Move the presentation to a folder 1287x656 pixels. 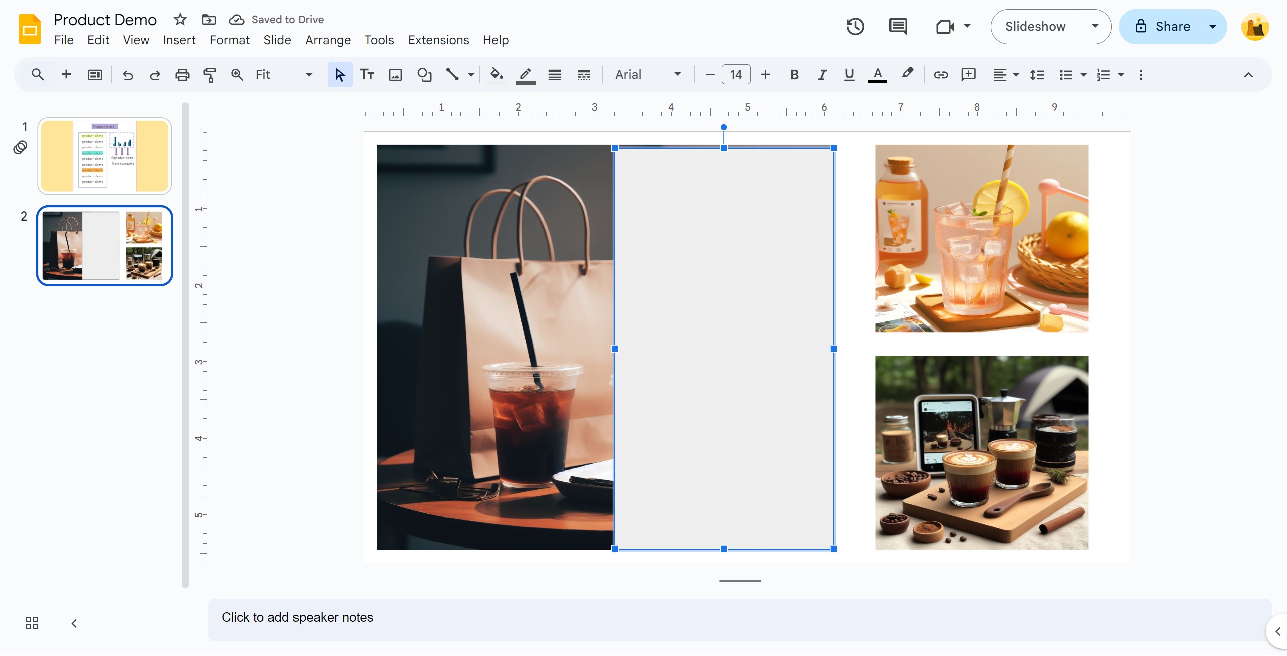click(x=208, y=20)
